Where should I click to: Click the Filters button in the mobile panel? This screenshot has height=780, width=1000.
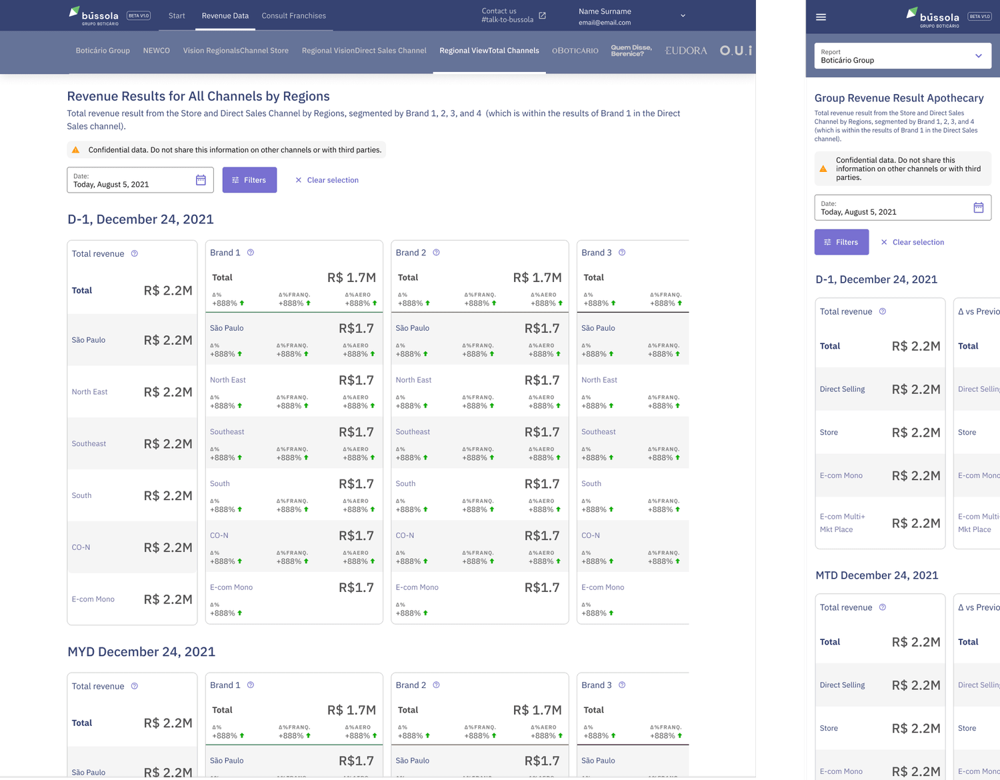click(x=841, y=242)
